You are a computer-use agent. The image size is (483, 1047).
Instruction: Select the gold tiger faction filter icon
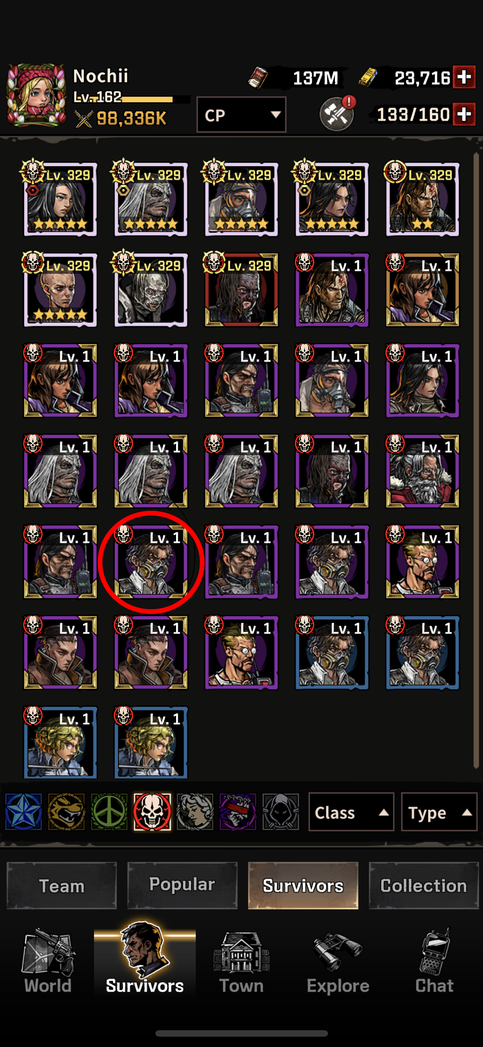[x=66, y=811]
